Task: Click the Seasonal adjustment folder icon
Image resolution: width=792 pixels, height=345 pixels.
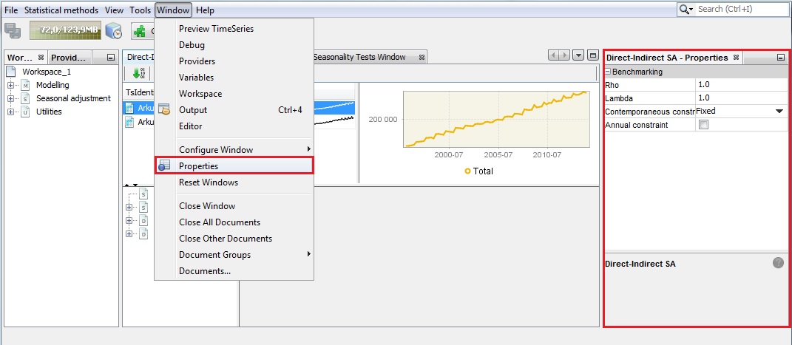Action: 27,98
